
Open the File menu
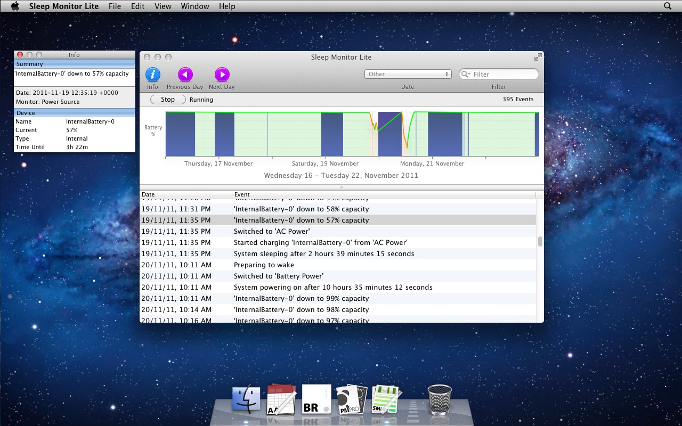(x=115, y=6)
